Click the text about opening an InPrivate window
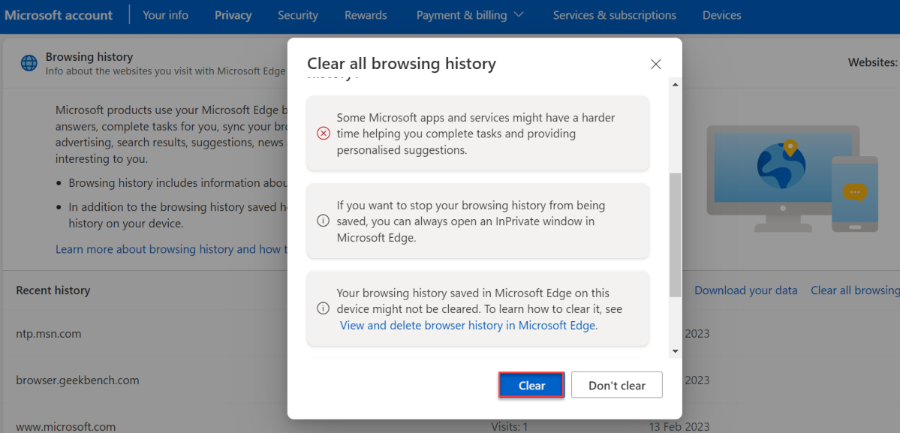Image resolution: width=900 pixels, height=433 pixels. tap(471, 221)
